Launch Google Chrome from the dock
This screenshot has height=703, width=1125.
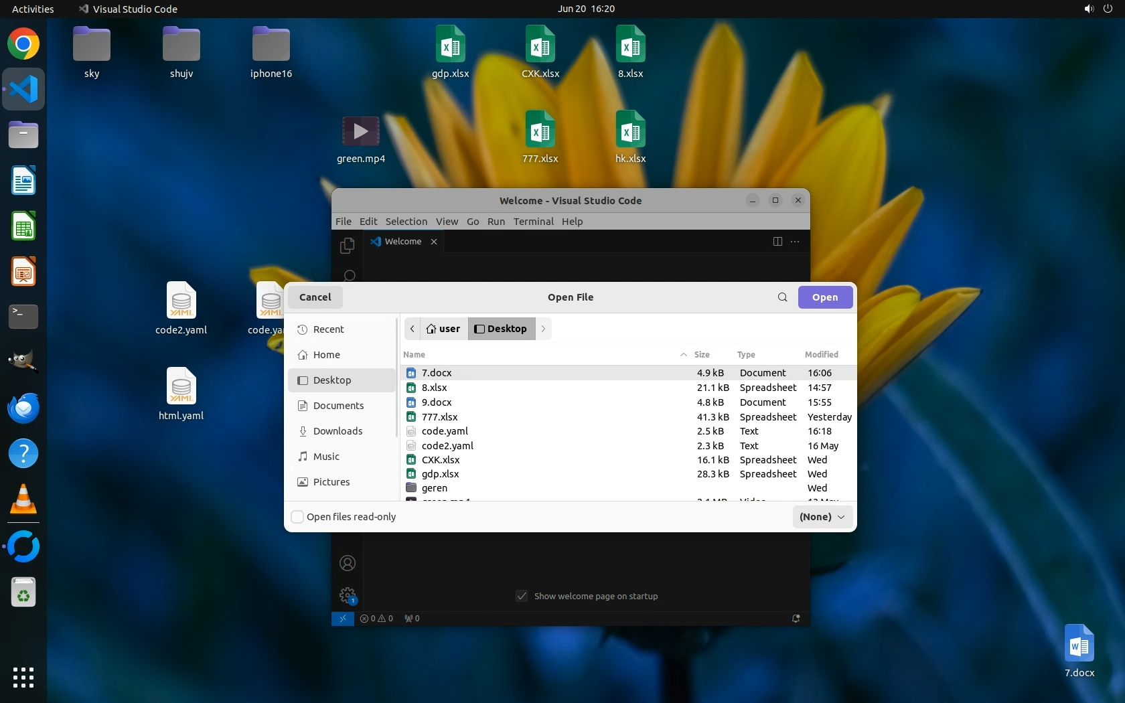pos(23,44)
